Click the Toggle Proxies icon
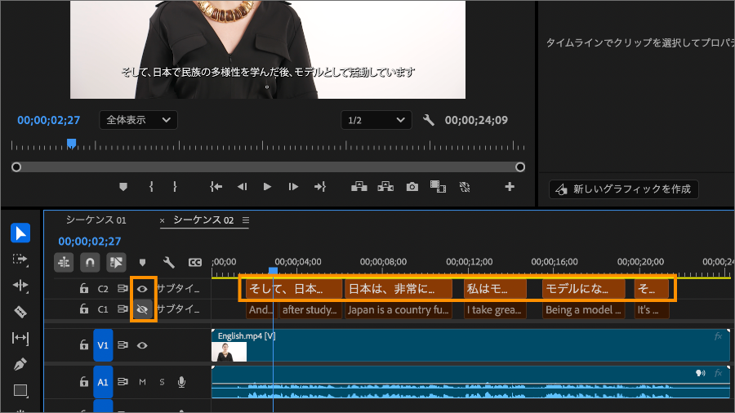 coord(465,187)
